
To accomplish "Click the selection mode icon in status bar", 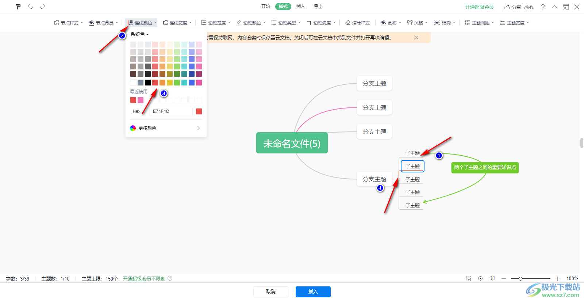I will (469, 278).
